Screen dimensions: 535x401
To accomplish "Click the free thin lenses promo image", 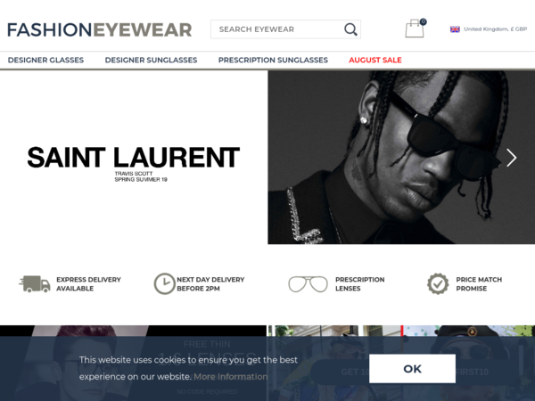I will (133, 364).
